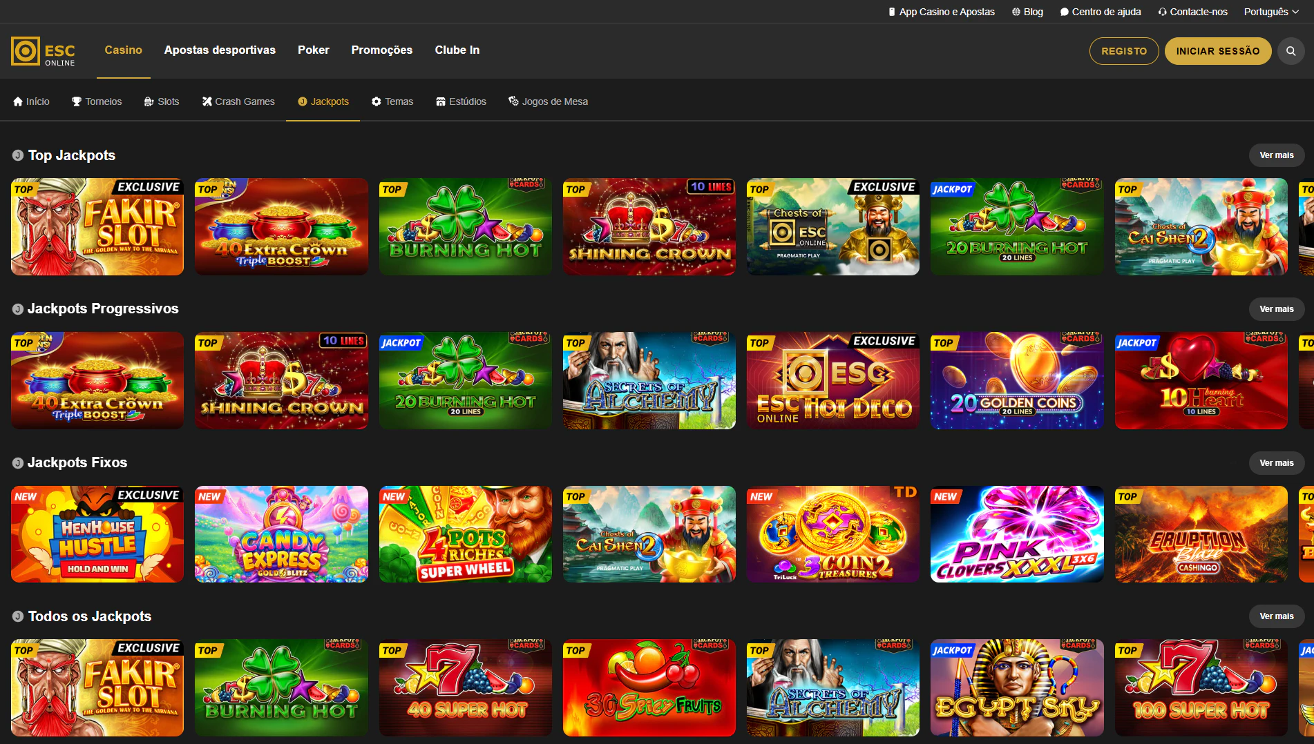
Task: Select the Casino main tab
Action: point(123,50)
